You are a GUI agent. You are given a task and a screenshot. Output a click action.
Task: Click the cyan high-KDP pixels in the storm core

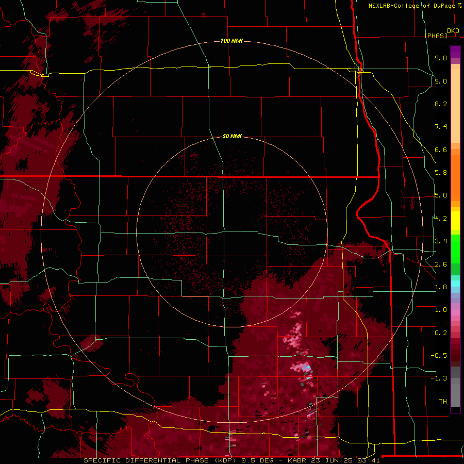pyautogui.click(x=308, y=367)
